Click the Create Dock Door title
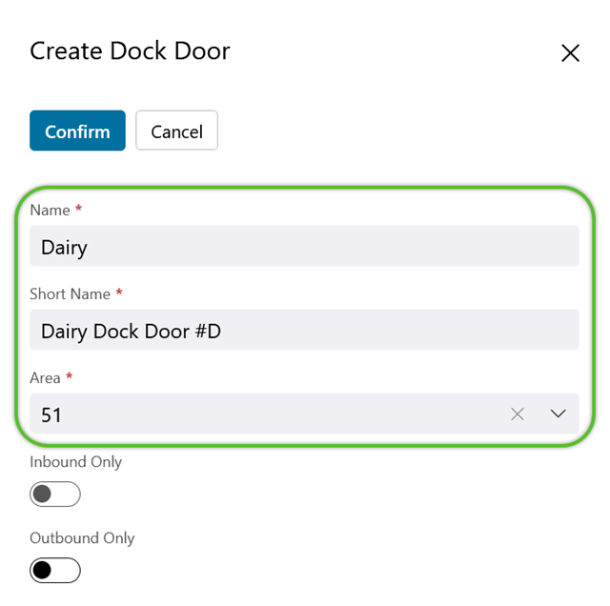This screenshot has width=610, height=606. (130, 50)
